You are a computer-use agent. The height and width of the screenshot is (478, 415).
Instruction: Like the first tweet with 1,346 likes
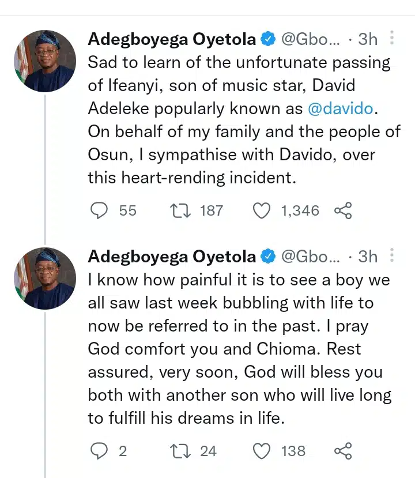[262, 211]
